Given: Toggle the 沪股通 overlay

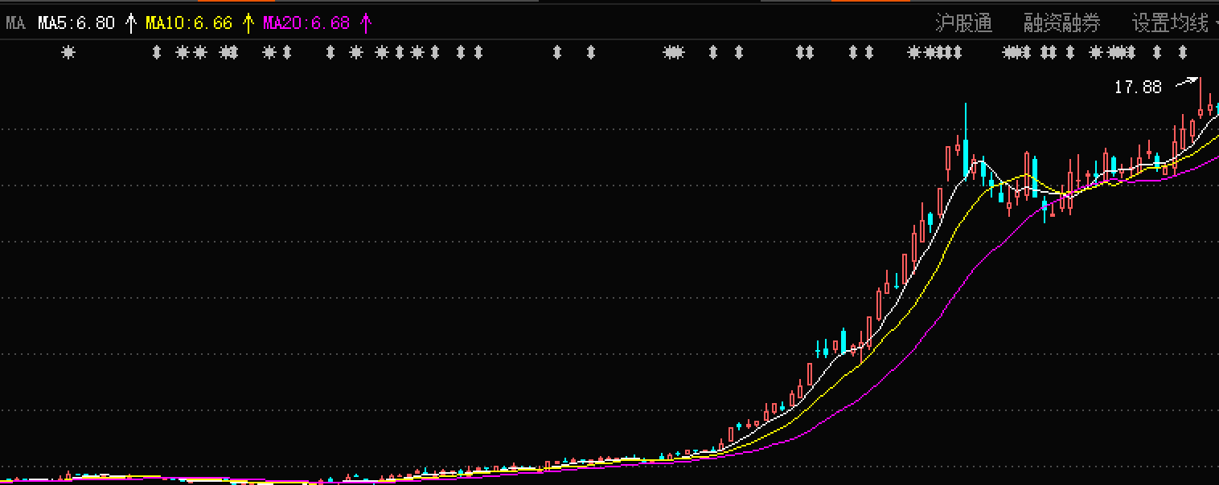Looking at the screenshot, I should pyautogui.click(x=963, y=23).
